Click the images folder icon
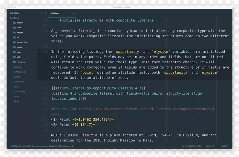 click(14, 33)
